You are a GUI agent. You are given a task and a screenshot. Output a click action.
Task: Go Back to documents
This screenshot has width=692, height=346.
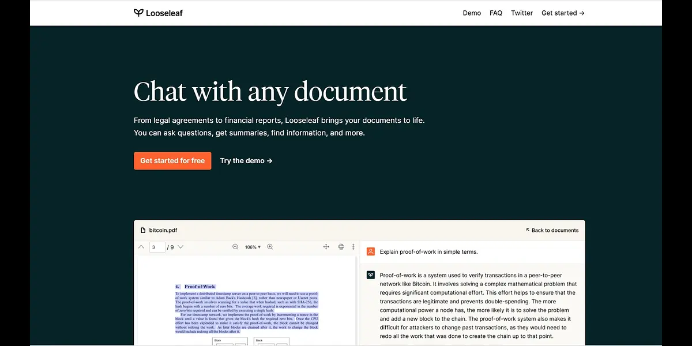[x=552, y=230]
